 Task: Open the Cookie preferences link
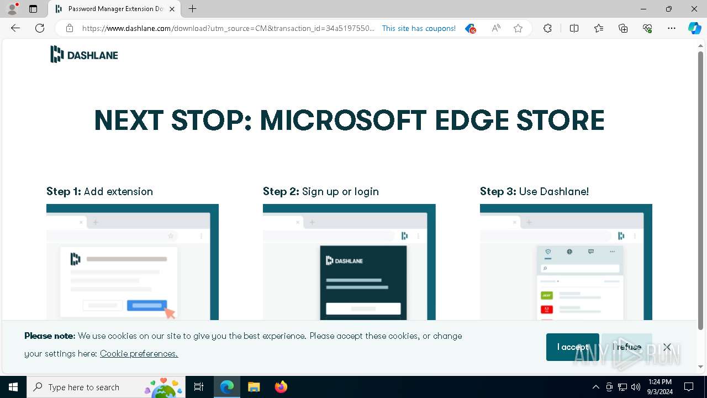(x=139, y=354)
